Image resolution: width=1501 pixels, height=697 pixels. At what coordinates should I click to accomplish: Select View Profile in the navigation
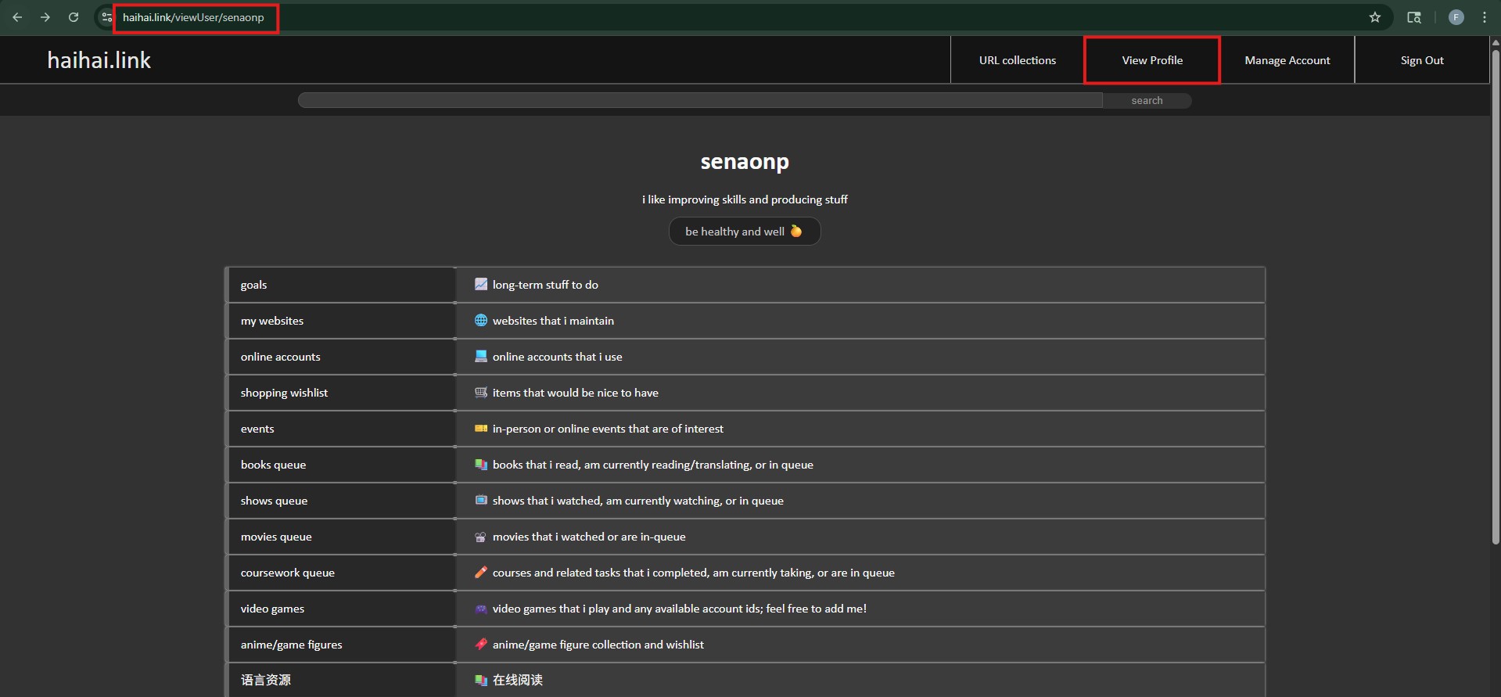click(x=1151, y=60)
